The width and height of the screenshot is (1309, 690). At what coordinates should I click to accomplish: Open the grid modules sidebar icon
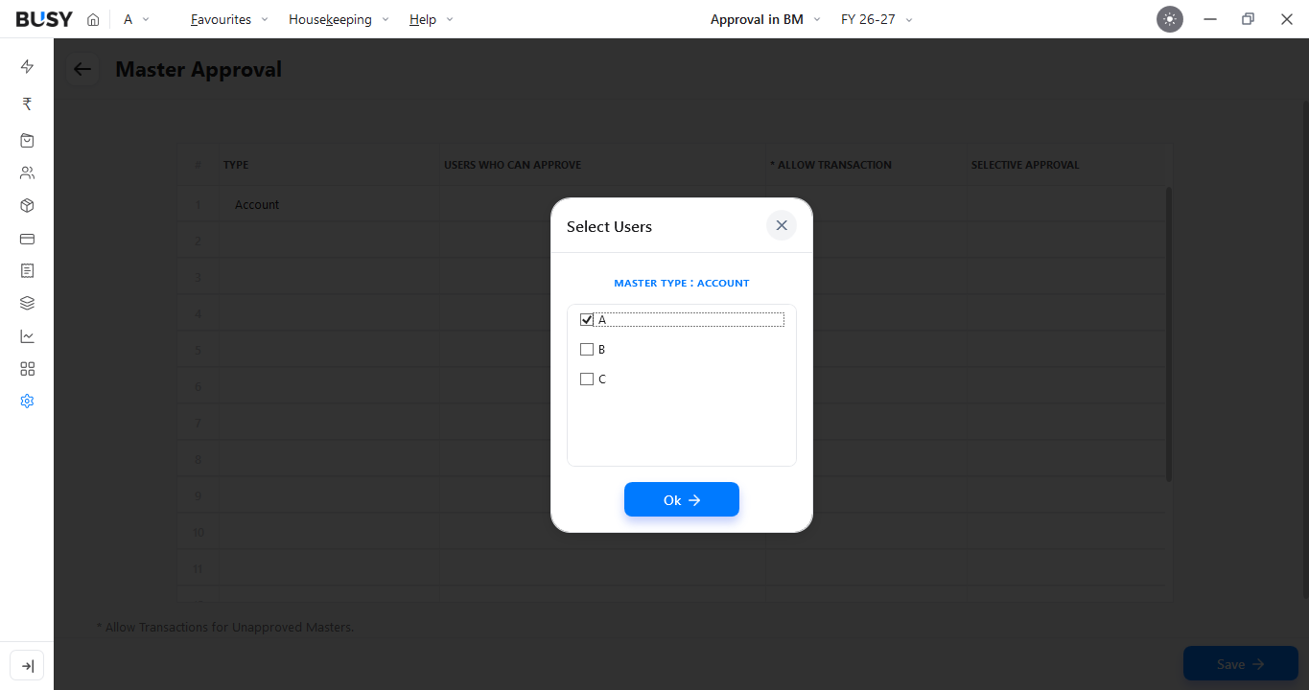(27, 369)
